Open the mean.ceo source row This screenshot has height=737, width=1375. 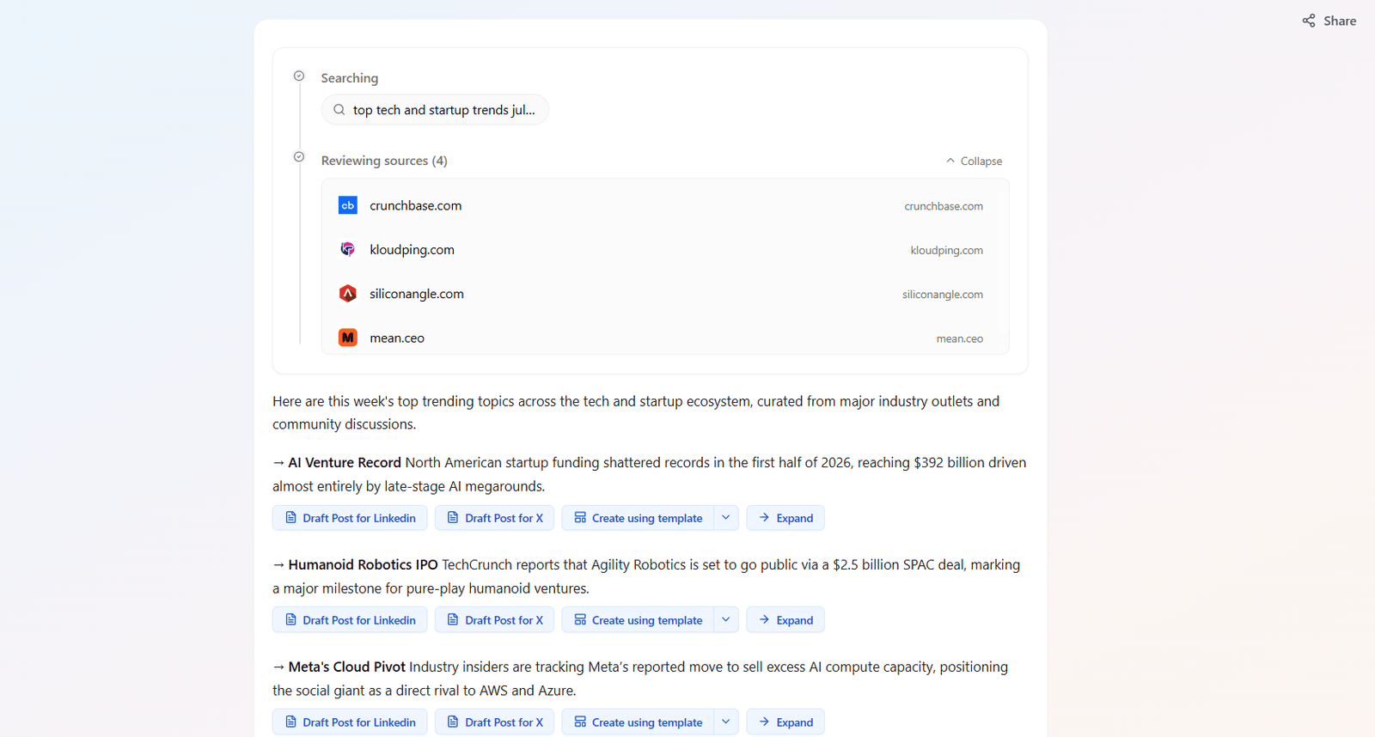pos(665,338)
